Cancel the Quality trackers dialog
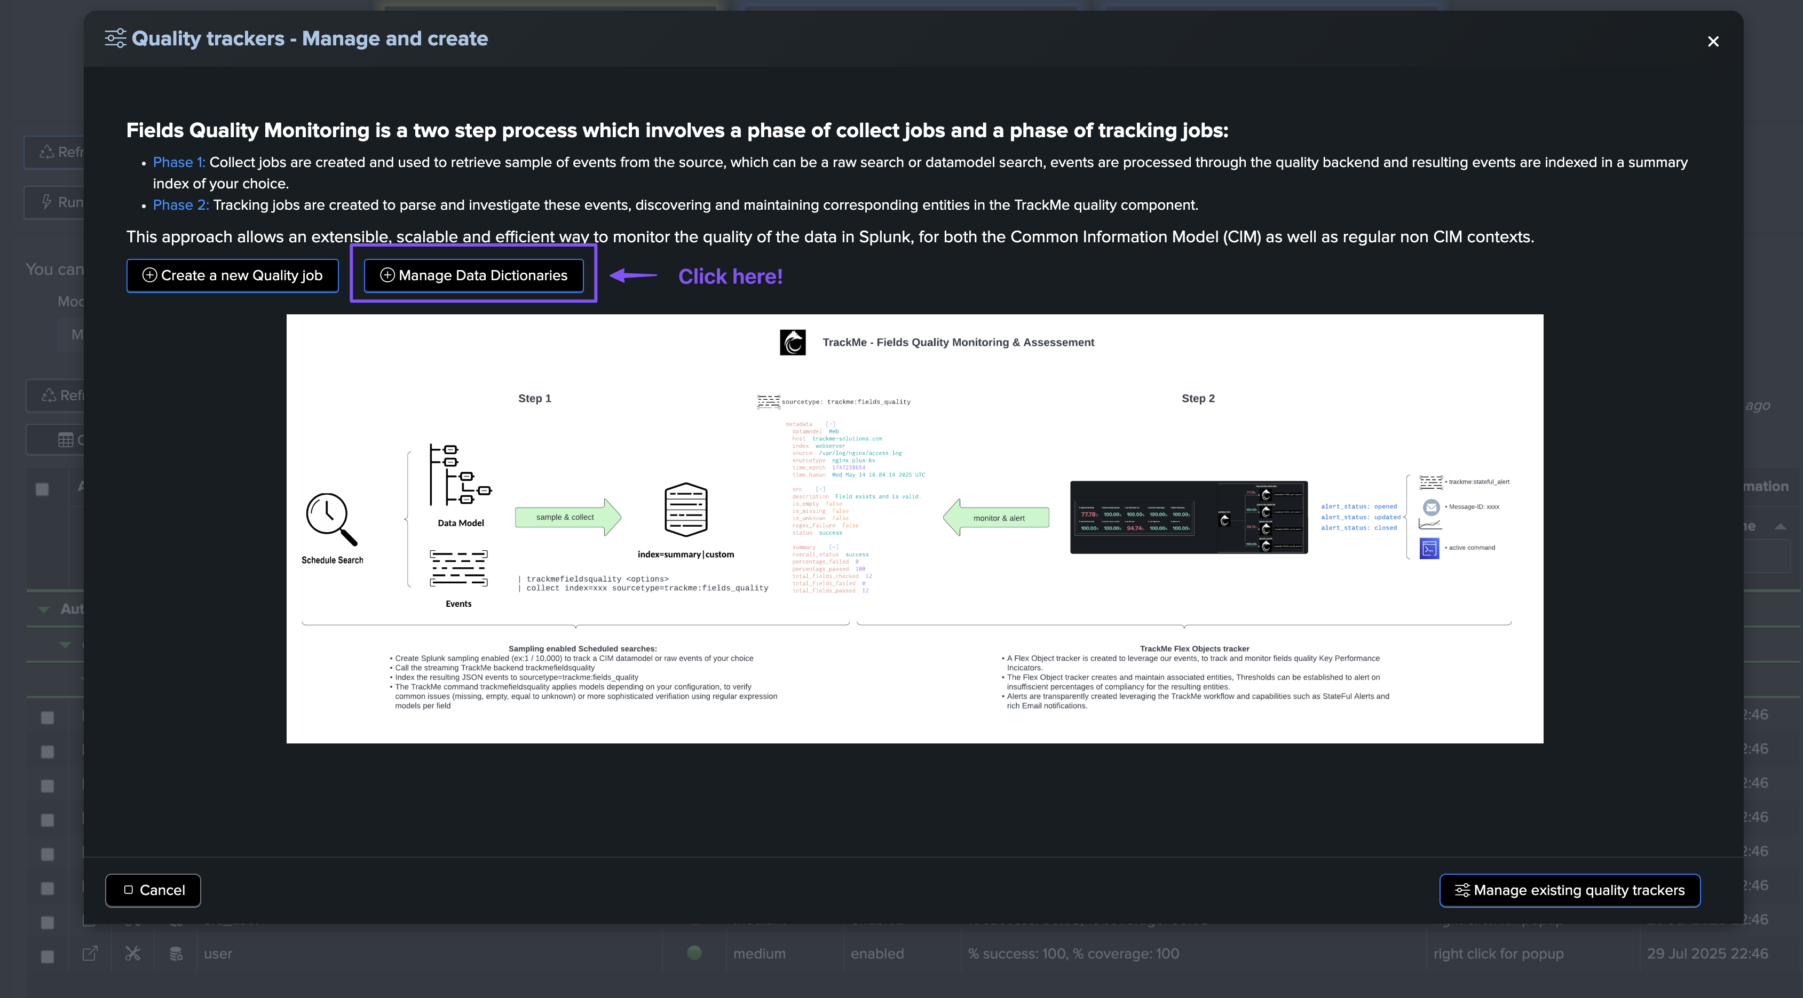Viewport: 1803px width, 998px height. 153,890
